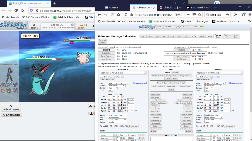
Task: Show more bookmarks in calc browser bookmarks bar
Action: (x=249, y=21)
